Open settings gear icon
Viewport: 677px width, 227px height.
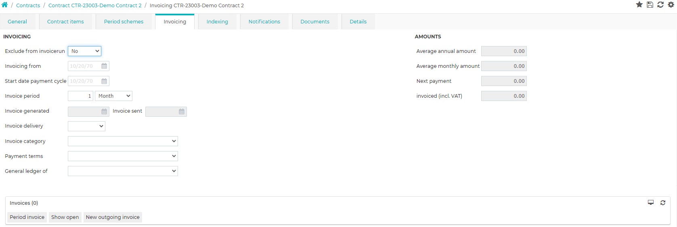pyautogui.click(x=671, y=5)
